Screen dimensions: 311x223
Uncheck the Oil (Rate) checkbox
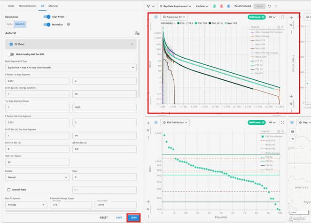pyautogui.click(x=11, y=44)
